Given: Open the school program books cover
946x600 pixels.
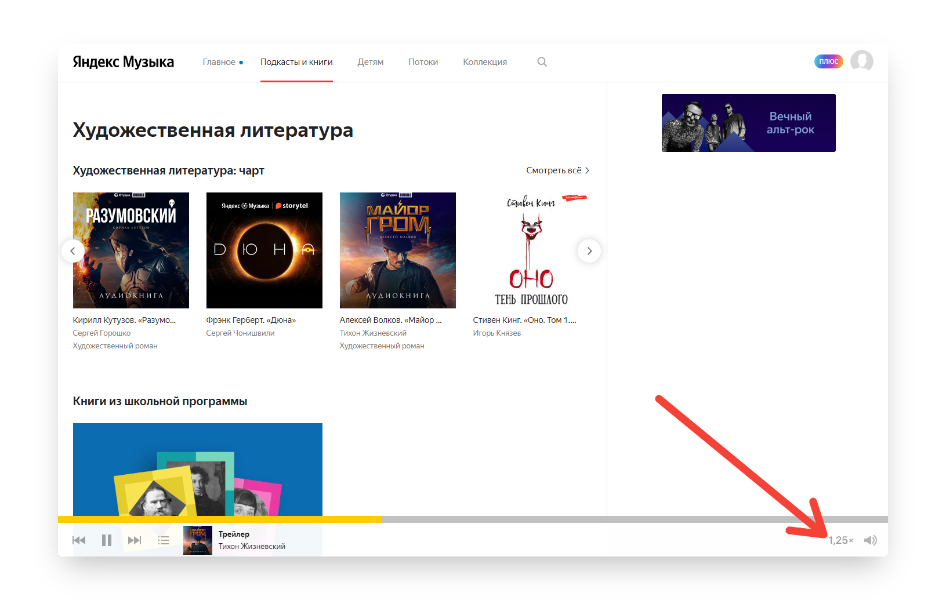Looking at the screenshot, I should [x=198, y=470].
